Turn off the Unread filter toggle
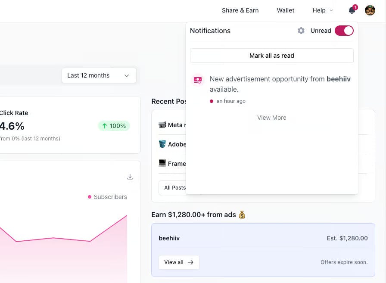This screenshot has height=283, width=386. (x=344, y=31)
